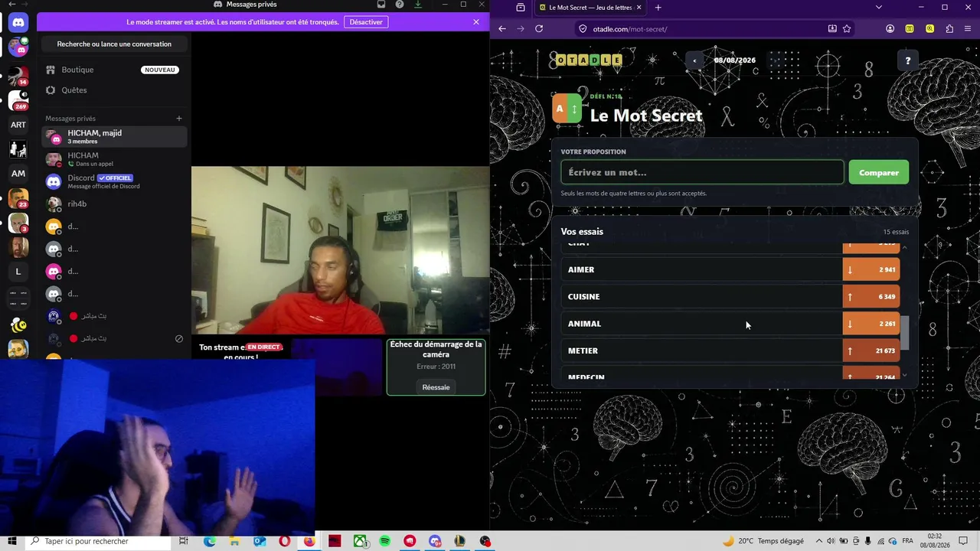Open the HICHAM conversation in a call
The height and width of the screenshot is (551, 980).
[x=114, y=159]
